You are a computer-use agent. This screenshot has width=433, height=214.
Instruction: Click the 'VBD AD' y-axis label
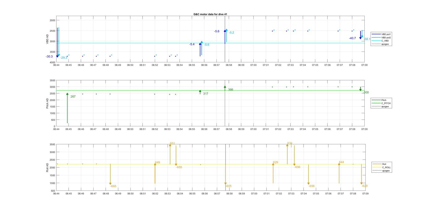tap(48, 39)
